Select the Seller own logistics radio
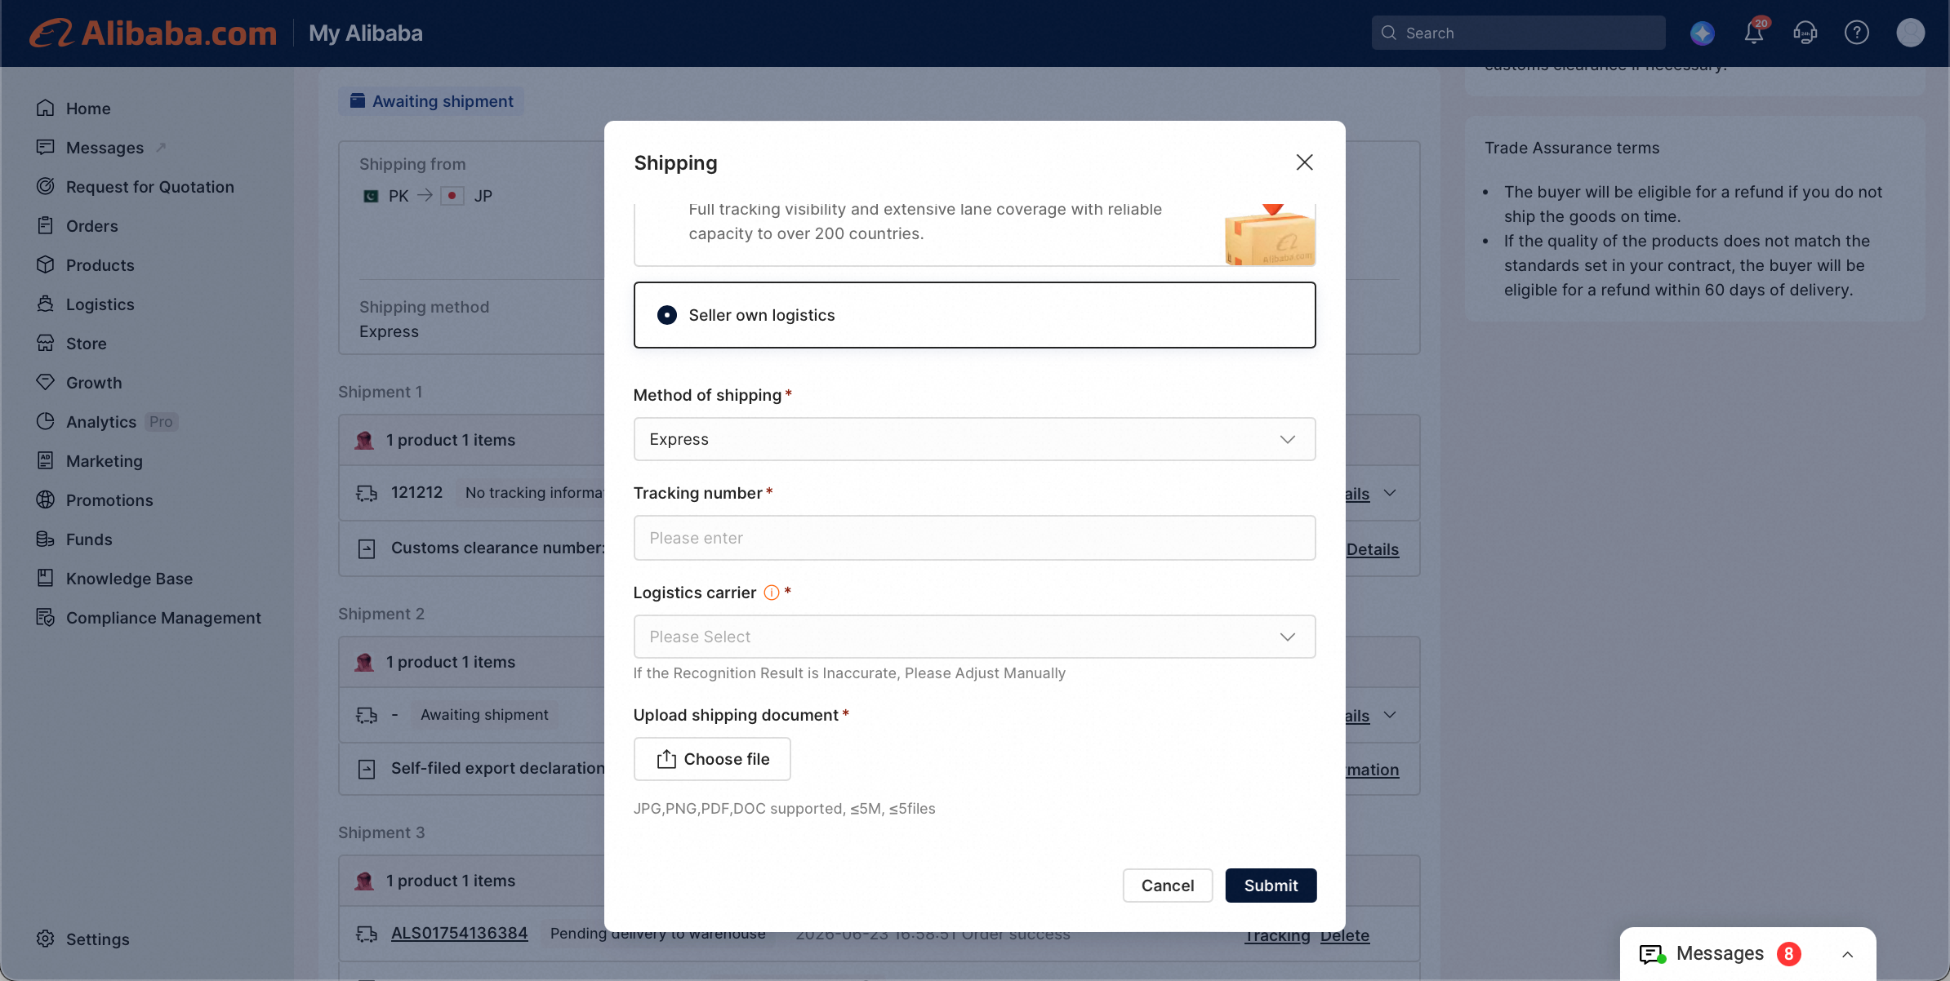Screen dimensions: 1950x981 (667, 315)
